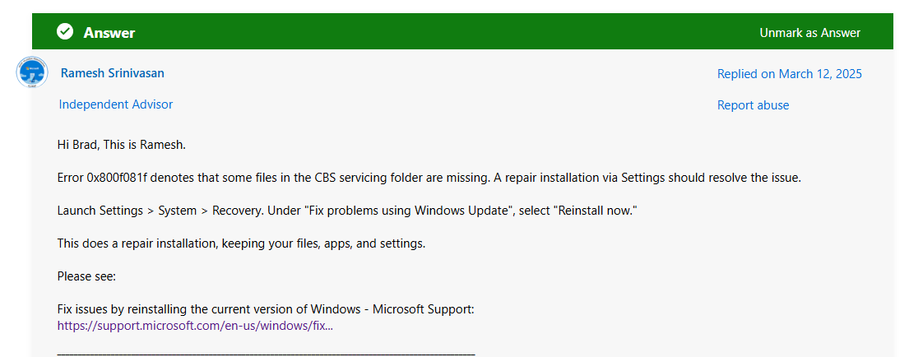909x357 pixels.
Task: Click the Answer heading text
Action: tap(109, 32)
